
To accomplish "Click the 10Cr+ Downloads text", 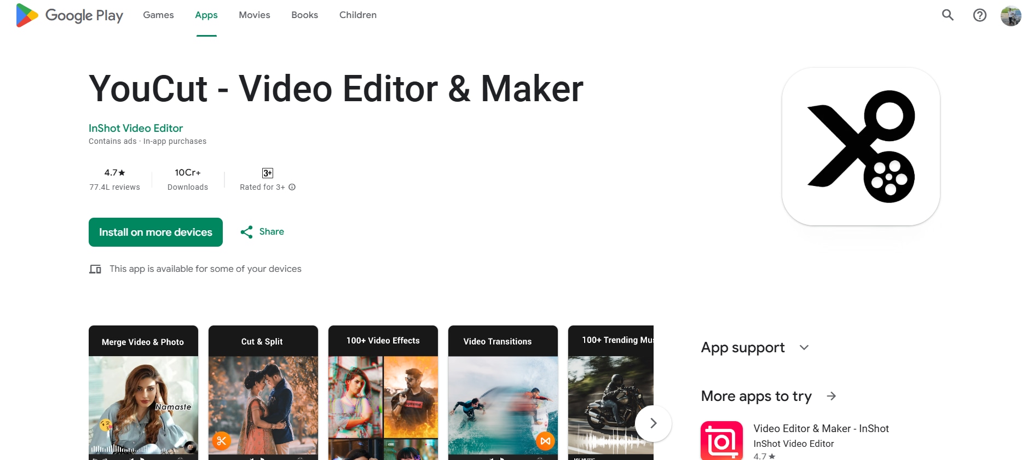I will tap(188, 179).
